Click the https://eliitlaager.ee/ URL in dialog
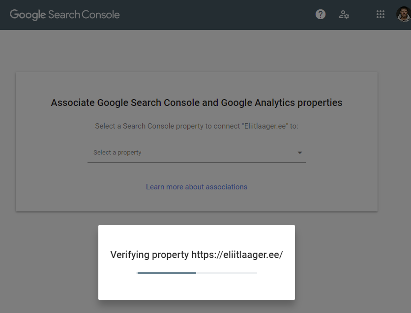This screenshot has height=313, width=411. [237, 255]
